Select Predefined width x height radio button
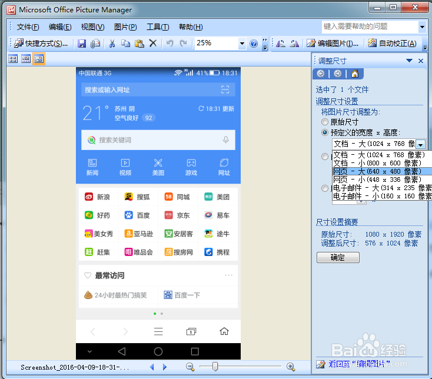 (325, 132)
